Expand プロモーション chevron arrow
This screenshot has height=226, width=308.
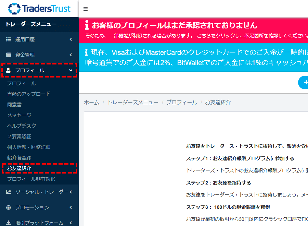71,207
